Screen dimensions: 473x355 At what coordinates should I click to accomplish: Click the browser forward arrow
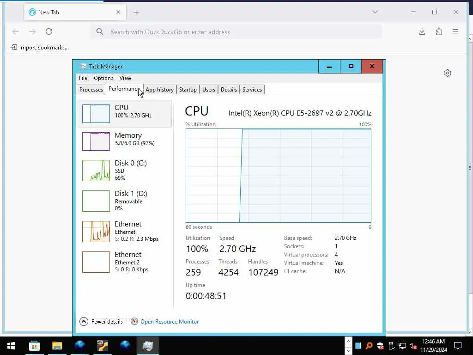(32, 31)
